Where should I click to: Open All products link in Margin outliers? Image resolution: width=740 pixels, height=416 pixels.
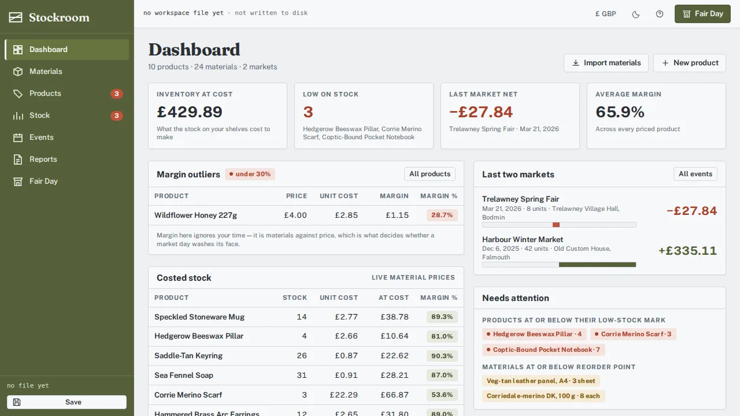430,174
